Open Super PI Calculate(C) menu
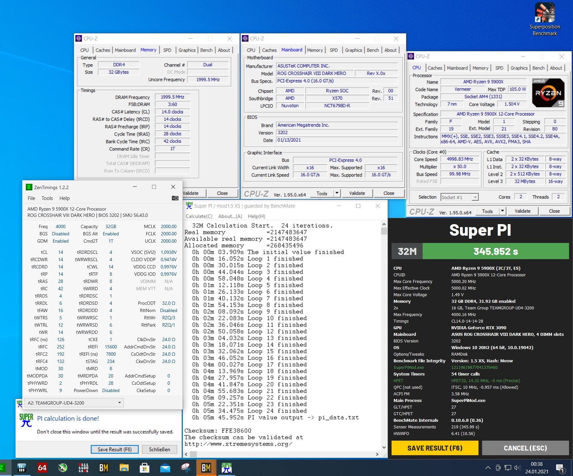The height and width of the screenshot is (476, 573). coord(199,216)
